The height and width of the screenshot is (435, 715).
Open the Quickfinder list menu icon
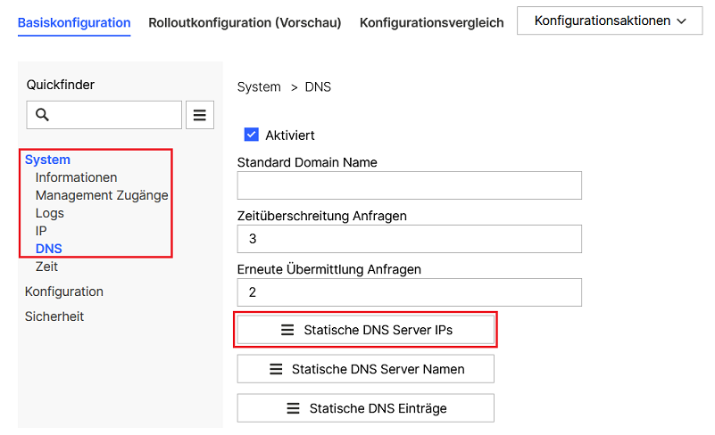200,115
